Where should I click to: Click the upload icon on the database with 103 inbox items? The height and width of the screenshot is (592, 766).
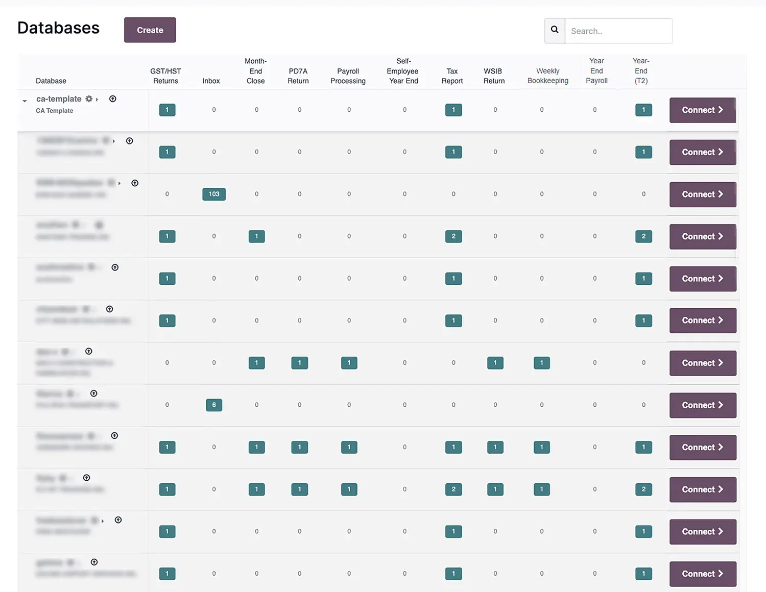[x=135, y=183]
